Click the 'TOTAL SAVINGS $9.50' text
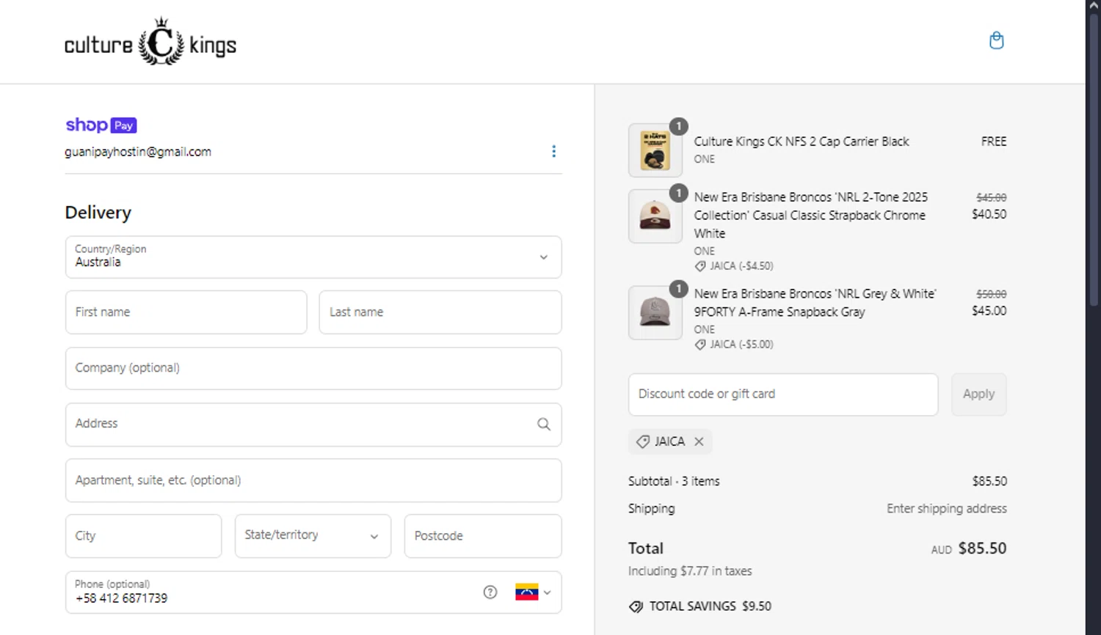This screenshot has height=635, width=1101. (x=710, y=606)
